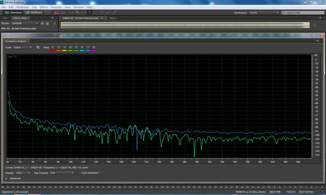Save the effects rack preset icon

pos(42,23)
